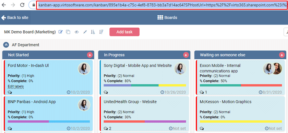Click second assignee avatar on Exxon Mobile card

point(278,69)
